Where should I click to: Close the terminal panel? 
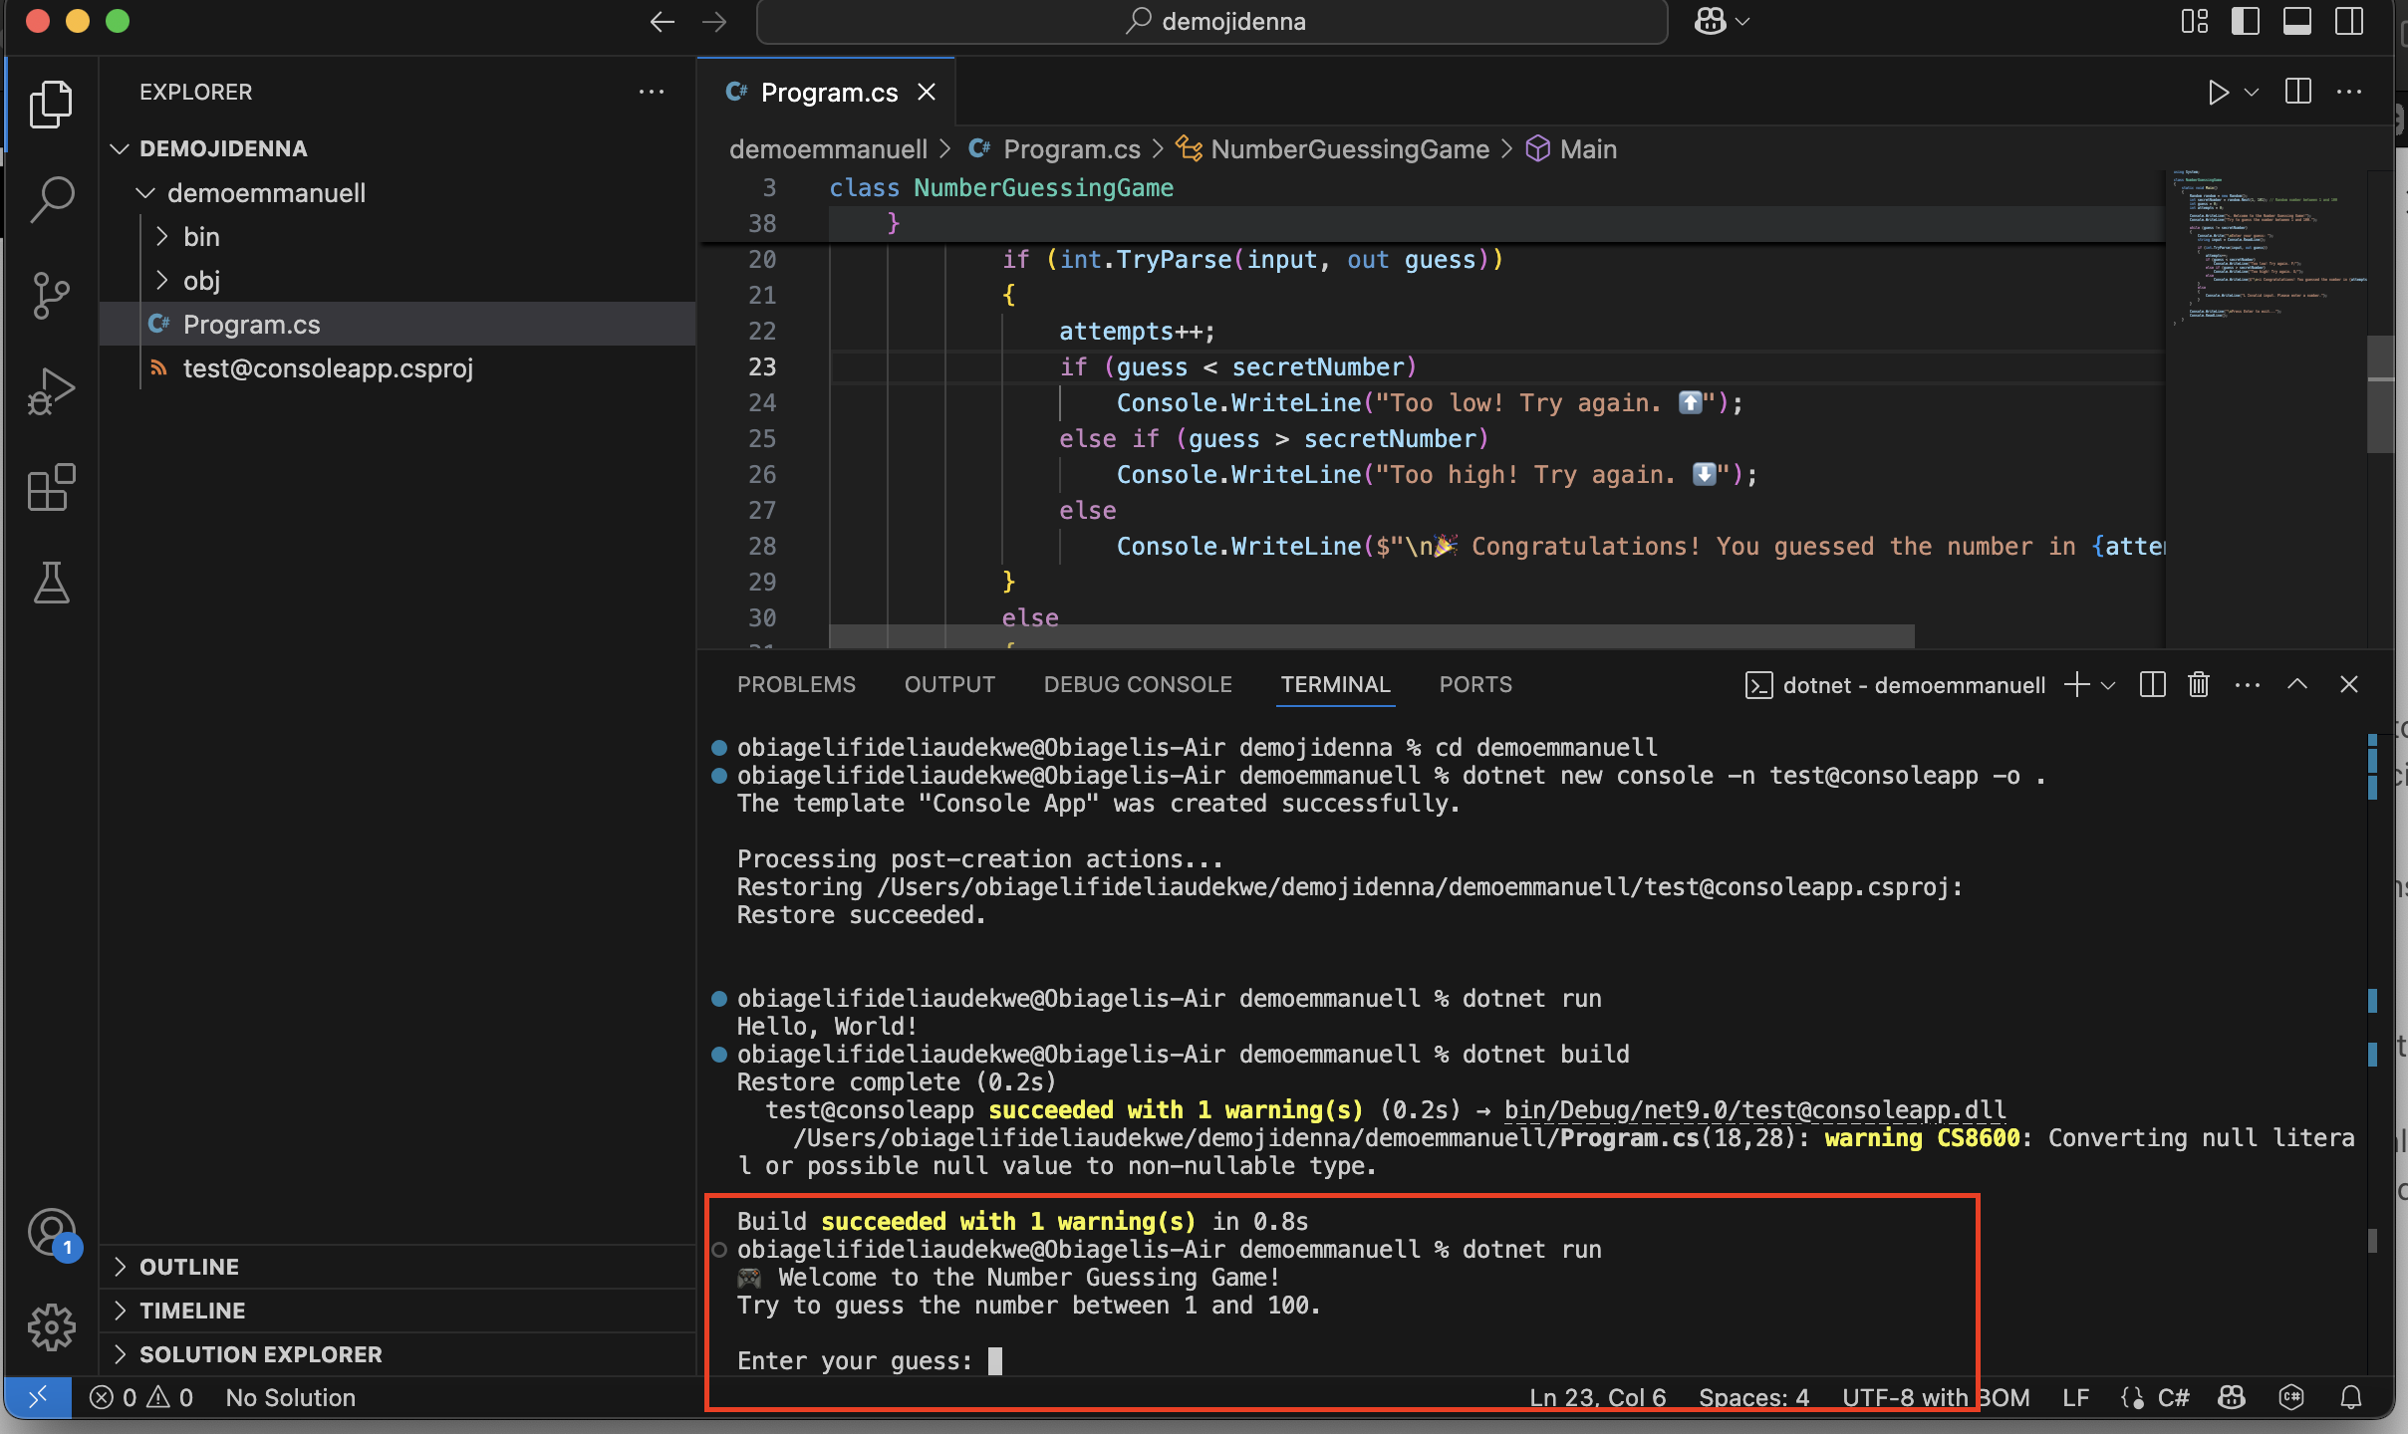[2349, 685]
